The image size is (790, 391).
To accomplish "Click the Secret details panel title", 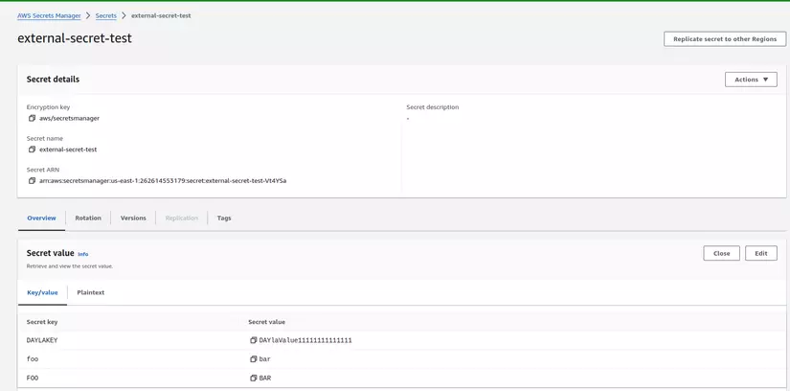I will tap(53, 80).
